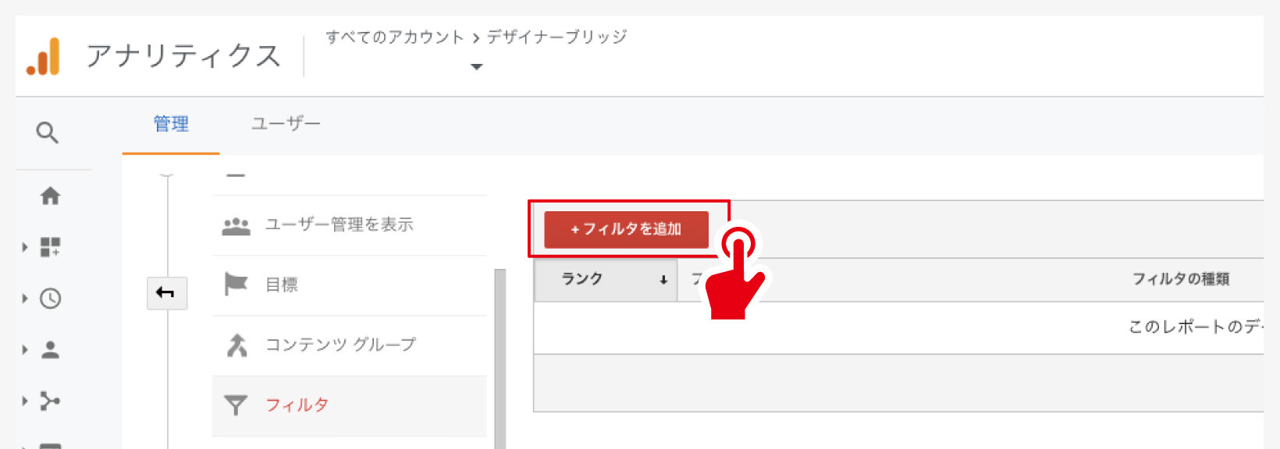Open the Realtime clock icon
This screenshot has width=1280, height=449.
click(x=50, y=299)
